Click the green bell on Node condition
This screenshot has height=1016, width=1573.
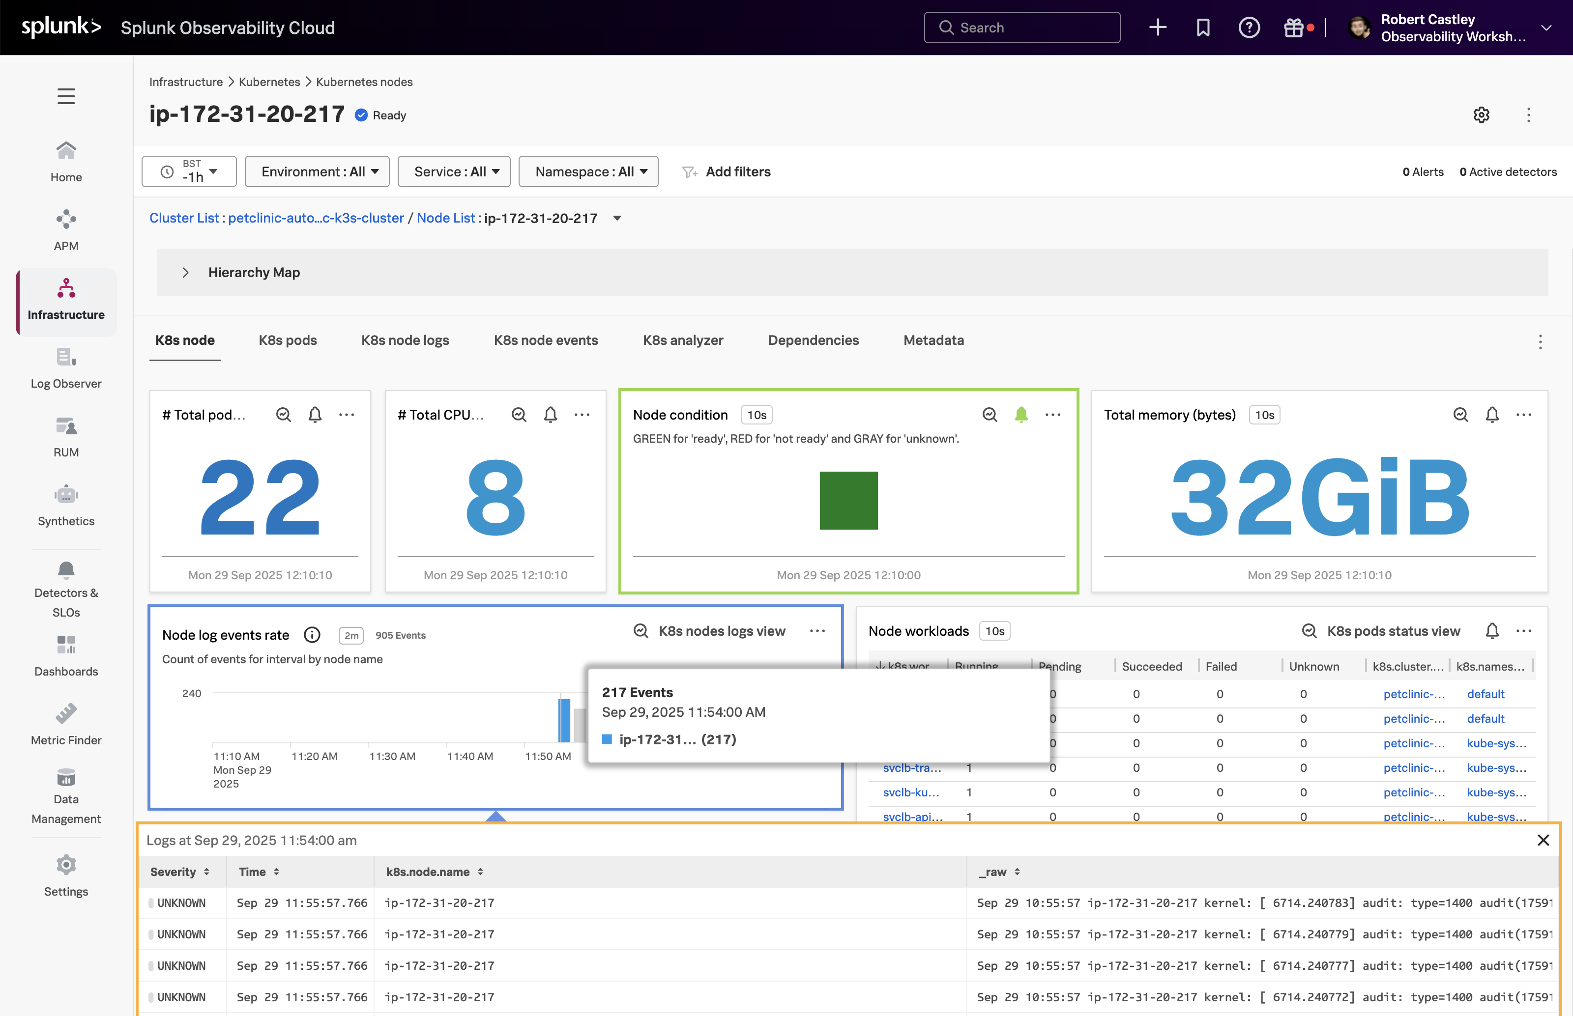pyautogui.click(x=1021, y=414)
